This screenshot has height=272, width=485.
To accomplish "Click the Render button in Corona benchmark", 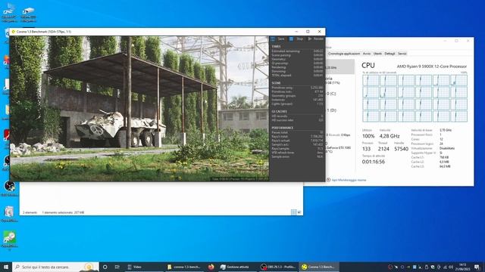I will [x=315, y=39].
